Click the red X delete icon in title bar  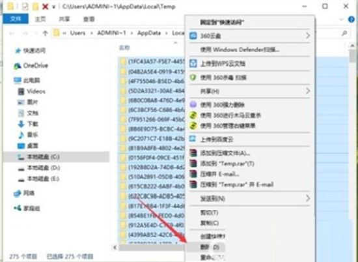[x=46, y=7]
